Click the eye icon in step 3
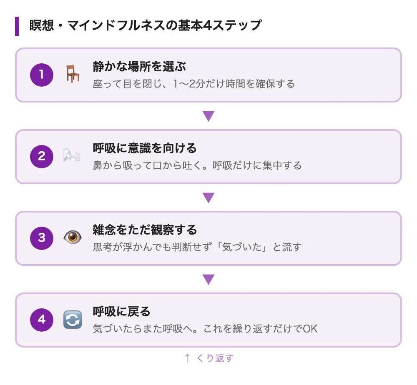The width and height of the screenshot is (417, 385). pyautogui.click(x=72, y=238)
